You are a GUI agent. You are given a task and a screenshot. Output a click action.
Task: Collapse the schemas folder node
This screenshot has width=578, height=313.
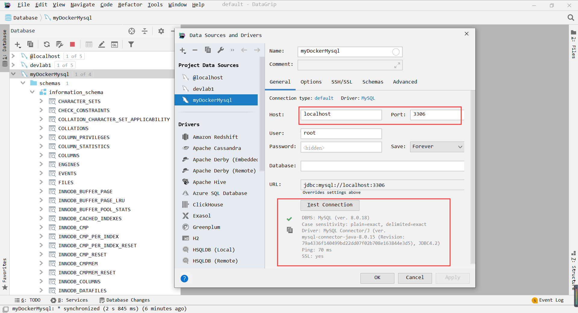[x=23, y=83]
